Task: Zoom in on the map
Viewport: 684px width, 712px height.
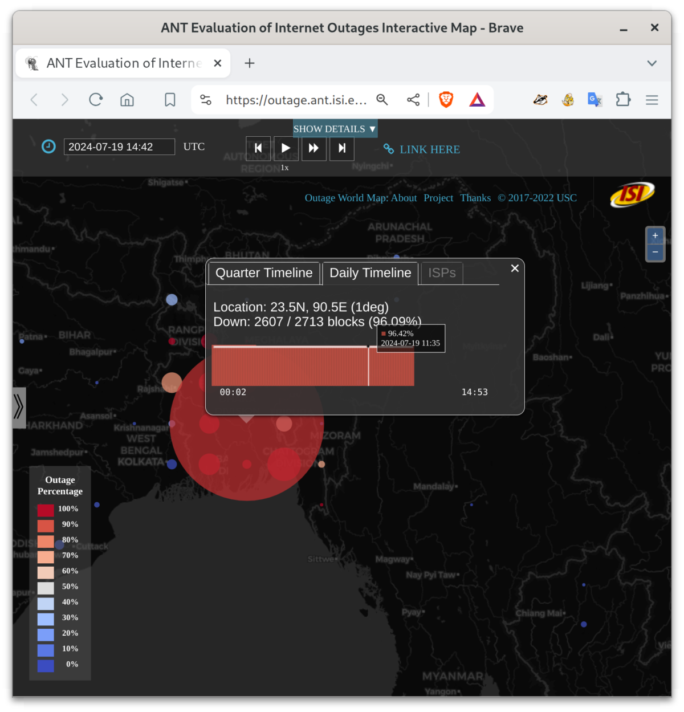Action: (655, 235)
